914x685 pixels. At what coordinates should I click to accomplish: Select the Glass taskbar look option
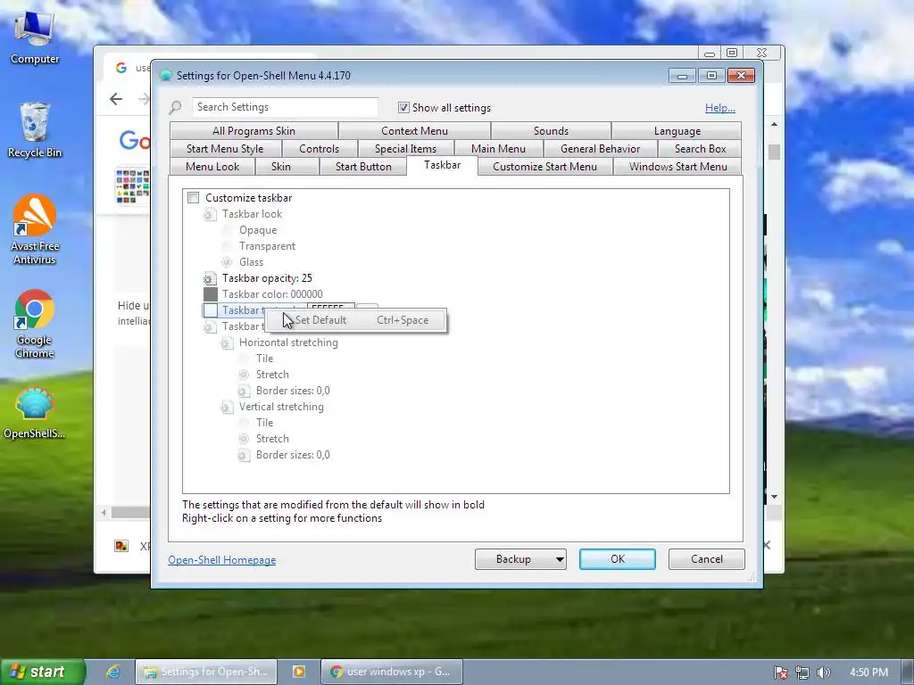(x=227, y=262)
